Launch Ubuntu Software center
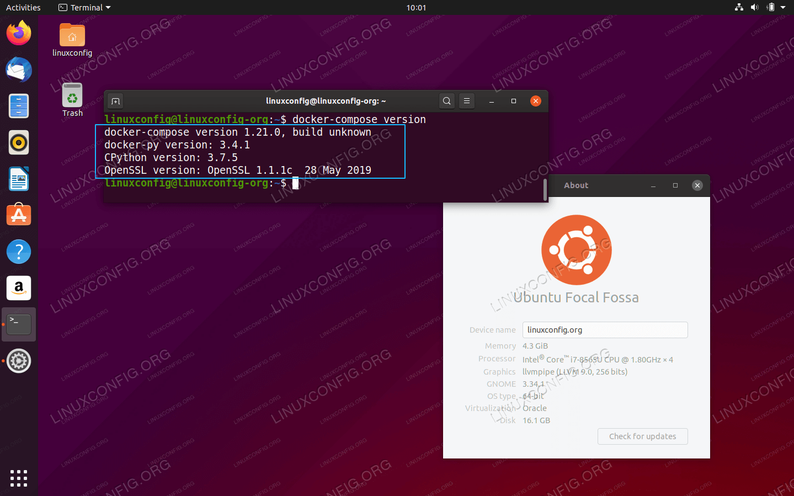 pos(18,215)
